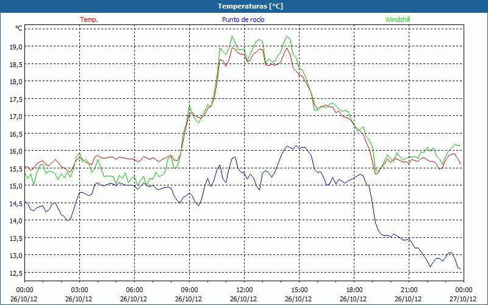
Task: Click the 18:00 time axis label
Action: pyautogui.click(x=354, y=290)
